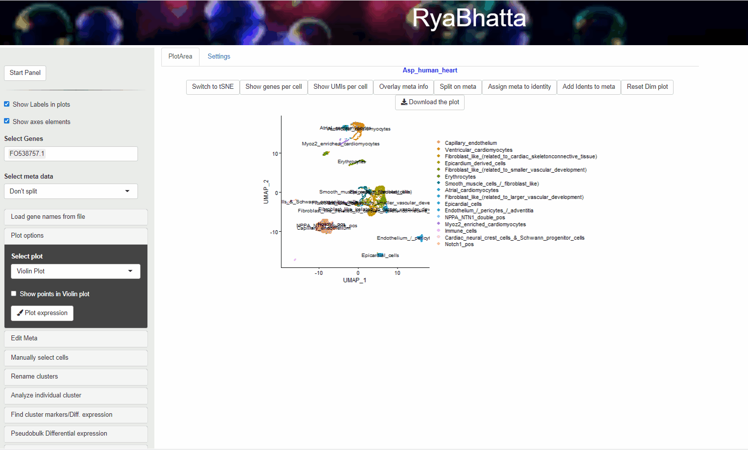
Task: Click Overlay meta info button
Action: click(x=403, y=87)
